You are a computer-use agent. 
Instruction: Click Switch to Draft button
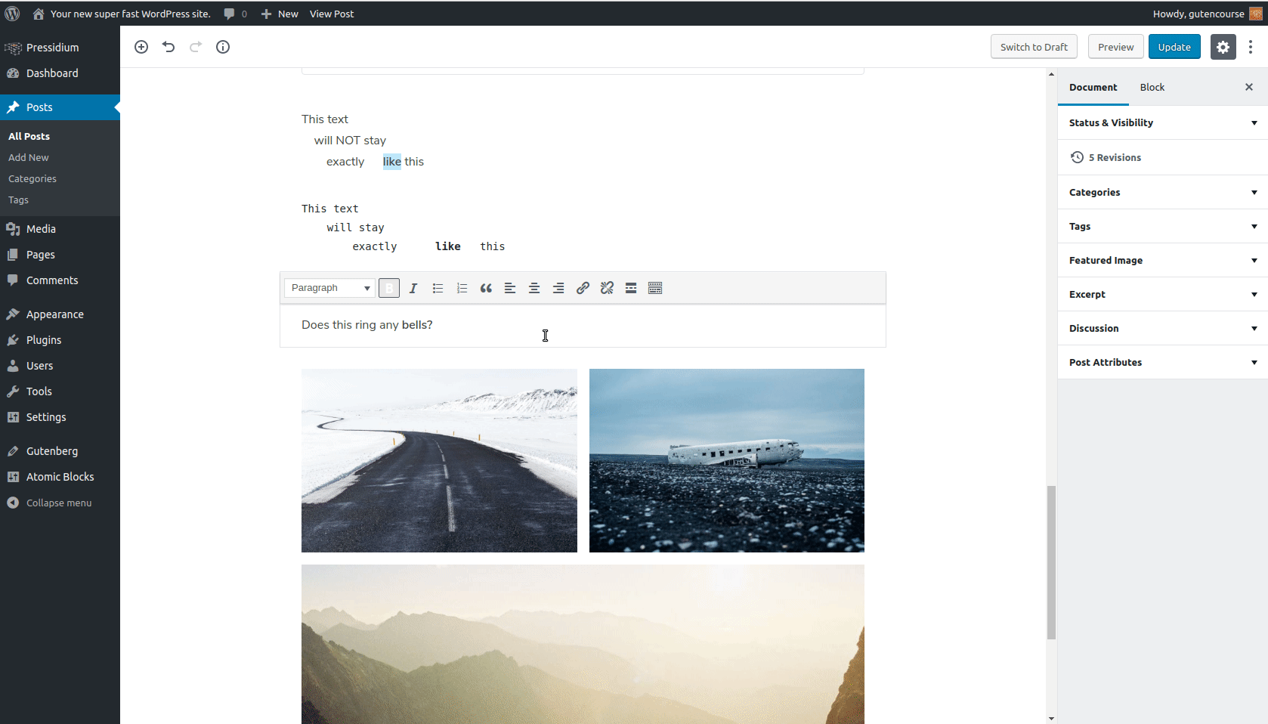pos(1034,47)
